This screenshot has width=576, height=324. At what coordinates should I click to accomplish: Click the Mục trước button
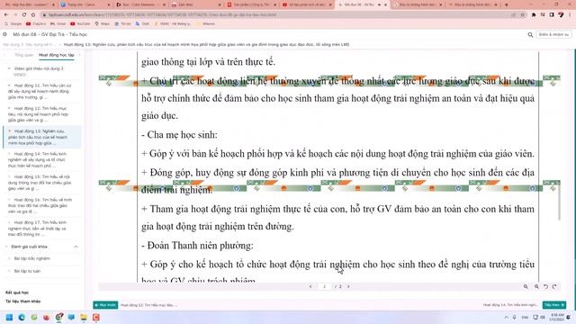click(105, 305)
